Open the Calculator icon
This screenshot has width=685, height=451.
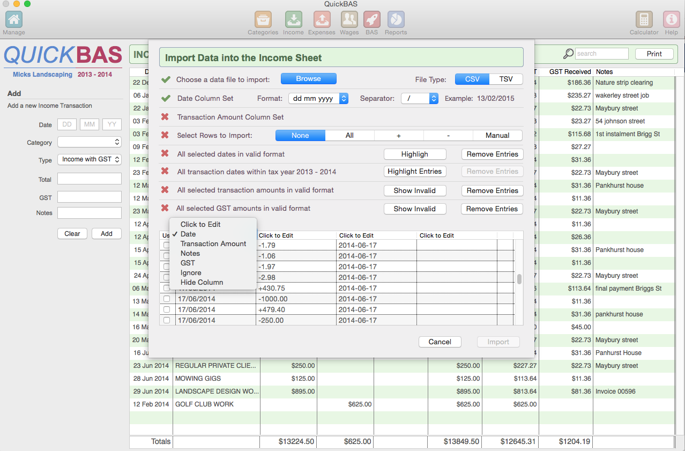[x=644, y=20]
